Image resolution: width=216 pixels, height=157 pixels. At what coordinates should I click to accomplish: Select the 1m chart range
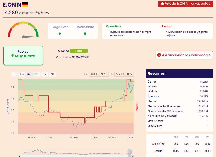click(x=14, y=74)
